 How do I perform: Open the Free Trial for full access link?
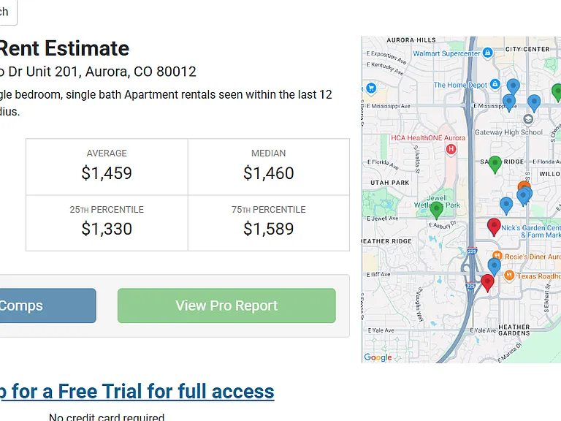[x=137, y=391]
